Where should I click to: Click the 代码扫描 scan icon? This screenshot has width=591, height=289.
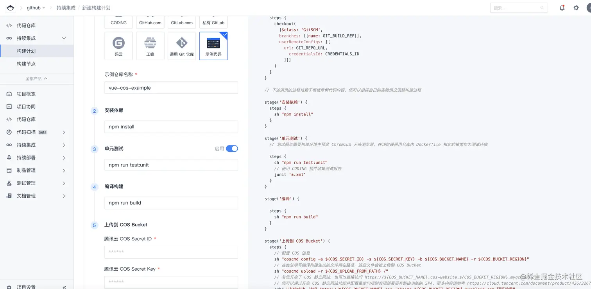click(x=9, y=132)
